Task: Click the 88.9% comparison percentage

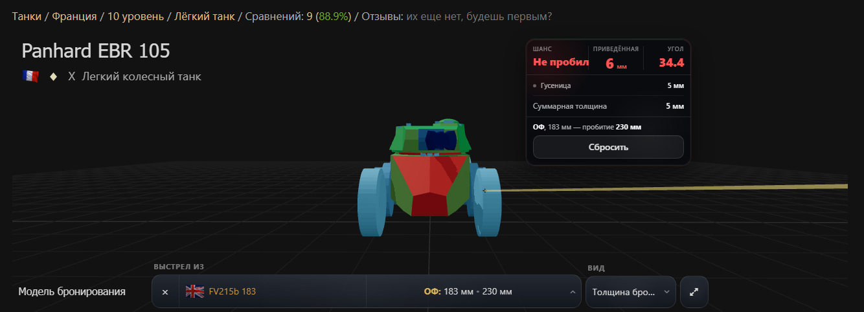Action: point(333,16)
